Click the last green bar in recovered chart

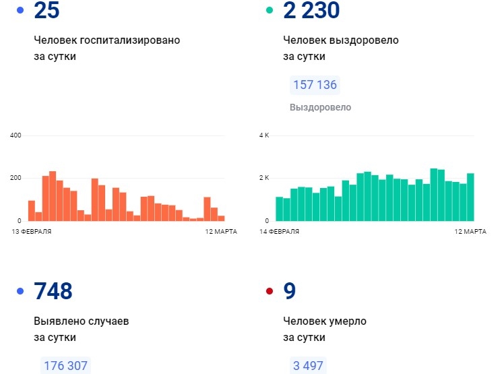[x=470, y=197]
